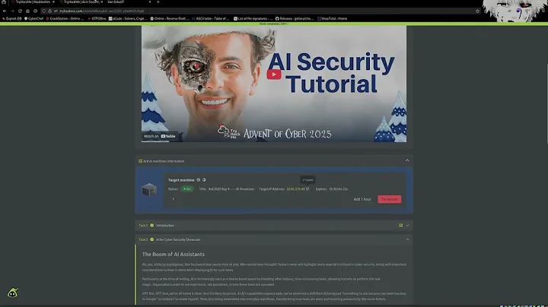Image resolution: width=548 pixels, height=307 pixels.
Task: Switch to the second TryHackMe AI tab
Action: click(81, 2)
